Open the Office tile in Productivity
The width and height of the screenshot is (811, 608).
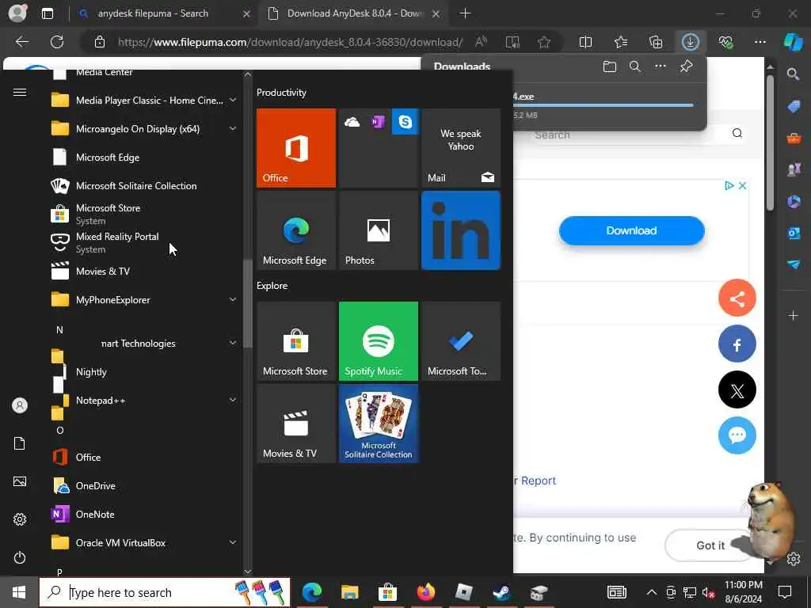pyautogui.click(x=296, y=148)
